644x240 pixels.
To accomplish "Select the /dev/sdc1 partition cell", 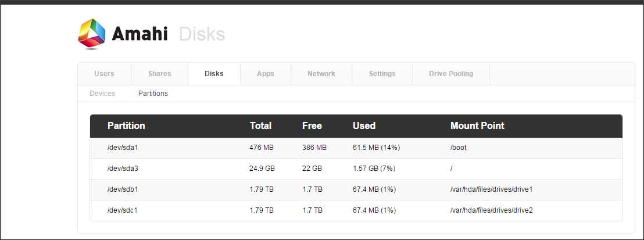I will 123,210.
